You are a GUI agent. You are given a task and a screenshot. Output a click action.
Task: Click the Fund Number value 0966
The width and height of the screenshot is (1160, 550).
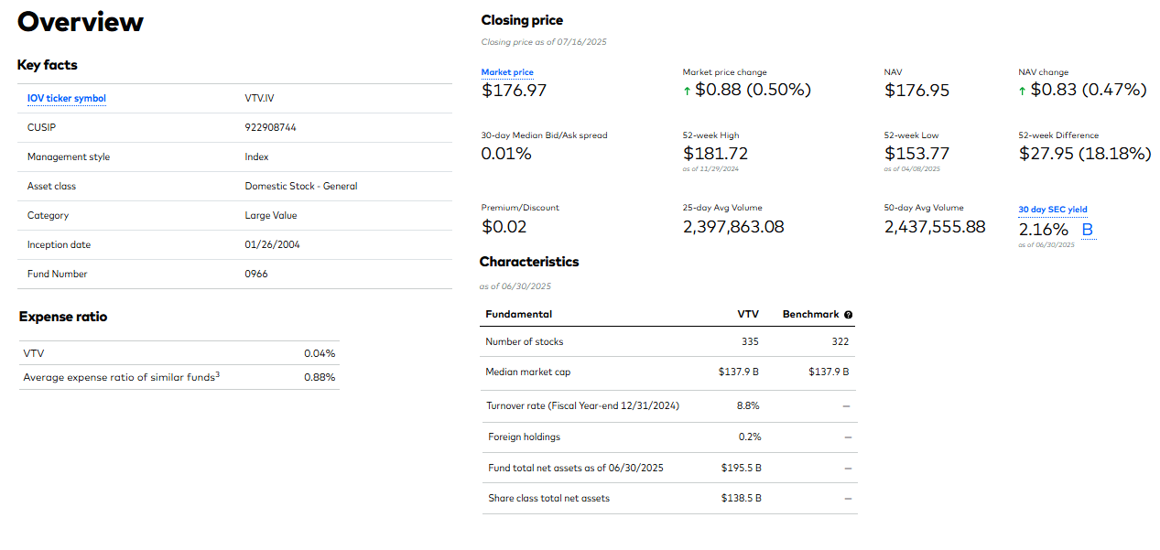(256, 275)
